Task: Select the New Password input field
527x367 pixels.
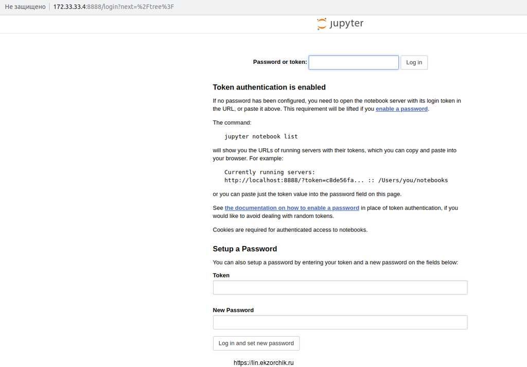Action: click(x=340, y=322)
